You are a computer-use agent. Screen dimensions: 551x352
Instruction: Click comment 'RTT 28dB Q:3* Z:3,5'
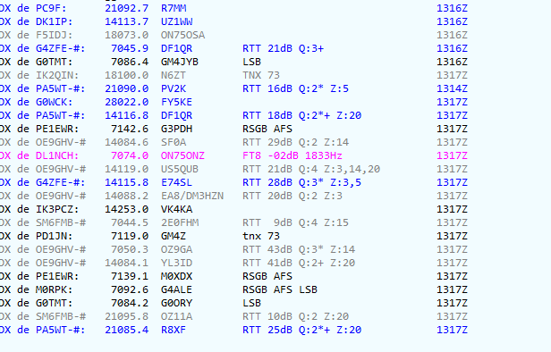point(301,182)
